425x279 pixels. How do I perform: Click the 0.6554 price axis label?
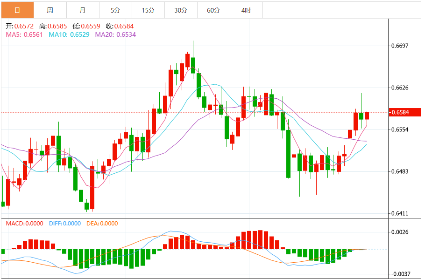400,129
